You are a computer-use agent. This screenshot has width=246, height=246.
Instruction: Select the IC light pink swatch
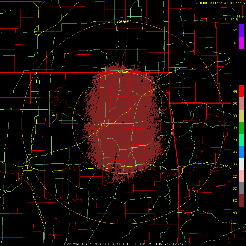[241, 176]
